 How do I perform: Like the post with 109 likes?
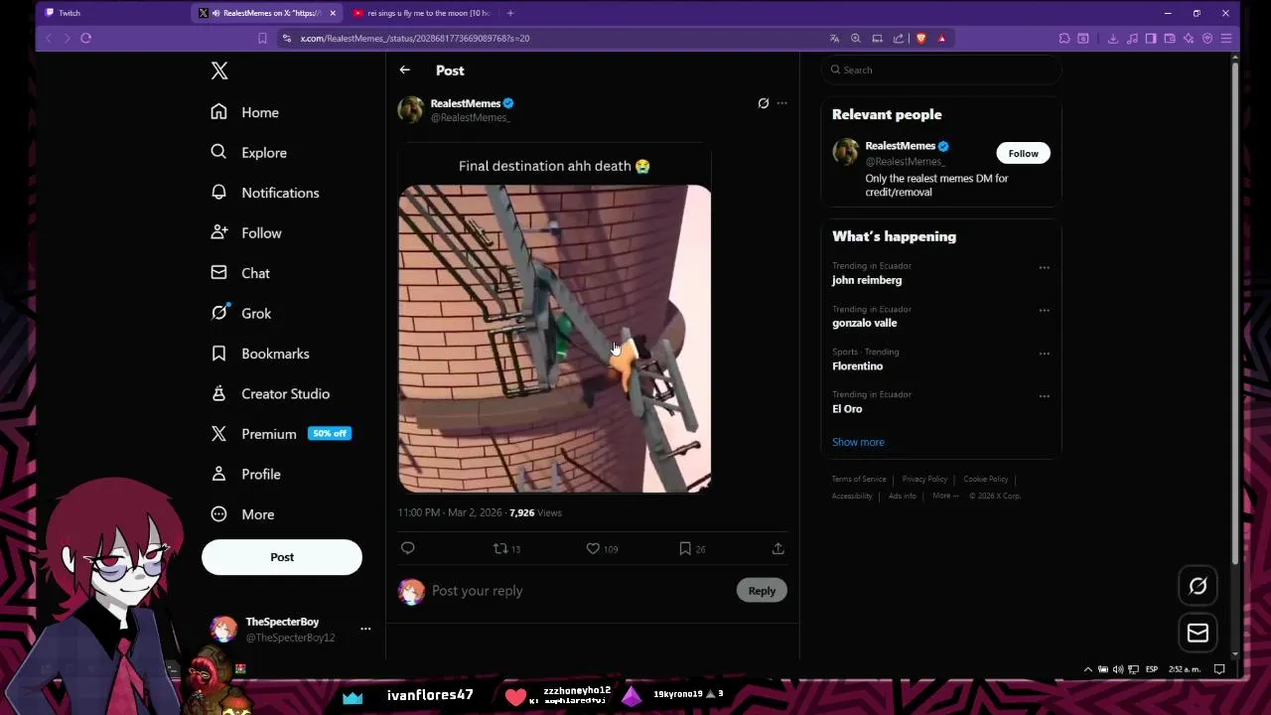coord(601,548)
